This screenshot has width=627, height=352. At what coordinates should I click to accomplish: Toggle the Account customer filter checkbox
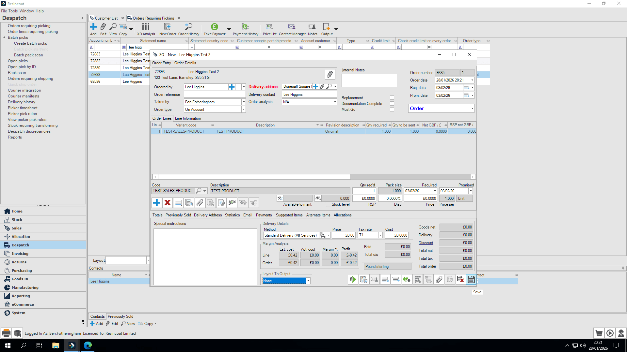point(320,47)
